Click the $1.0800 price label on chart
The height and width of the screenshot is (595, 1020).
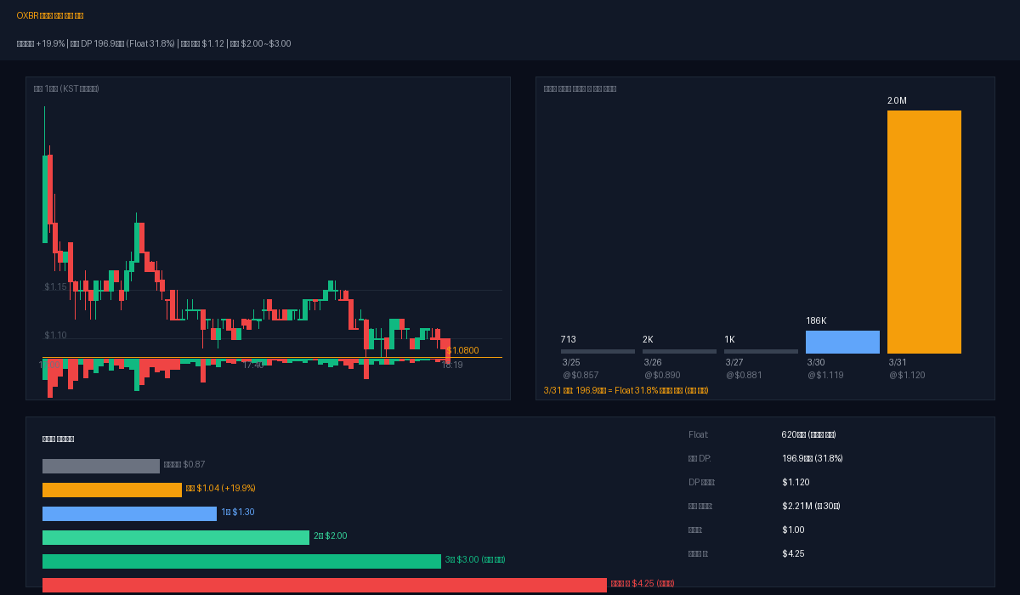[x=462, y=350]
